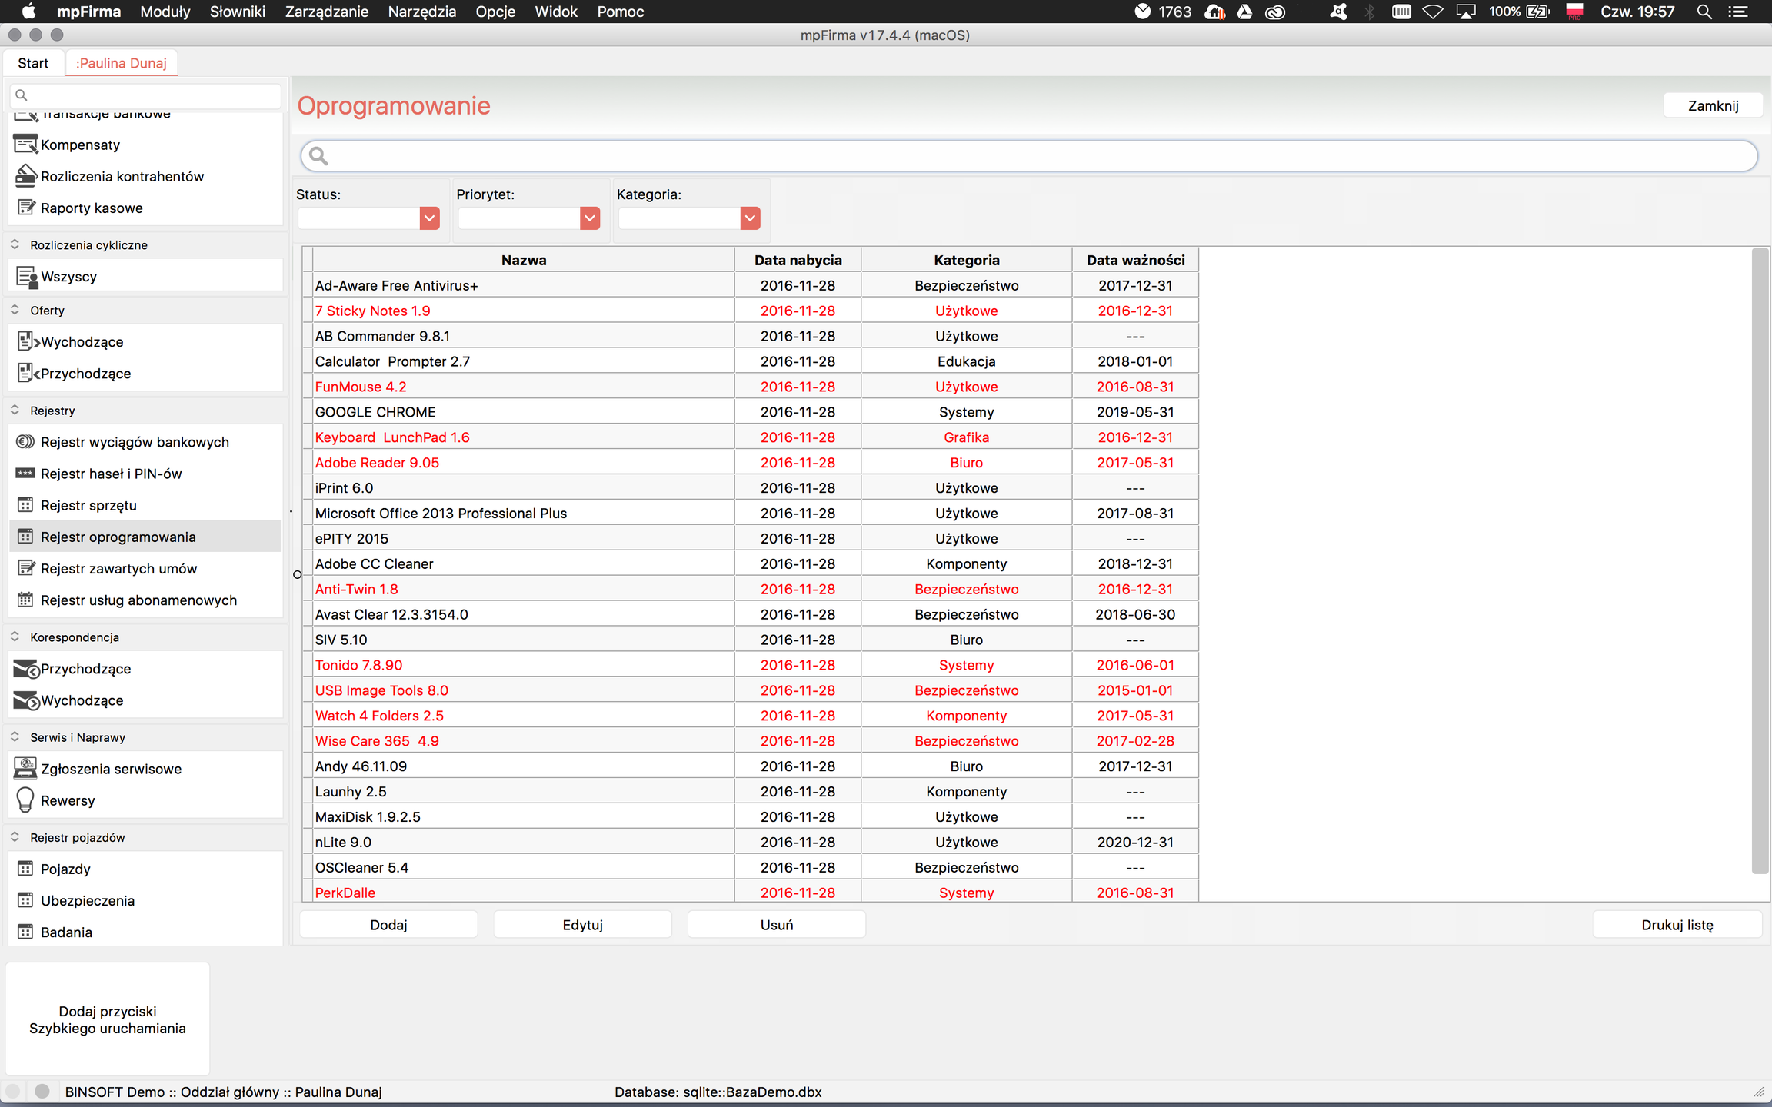Click the Wi-Fi menu bar icon
The image size is (1772, 1107).
[x=1433, y=12]
